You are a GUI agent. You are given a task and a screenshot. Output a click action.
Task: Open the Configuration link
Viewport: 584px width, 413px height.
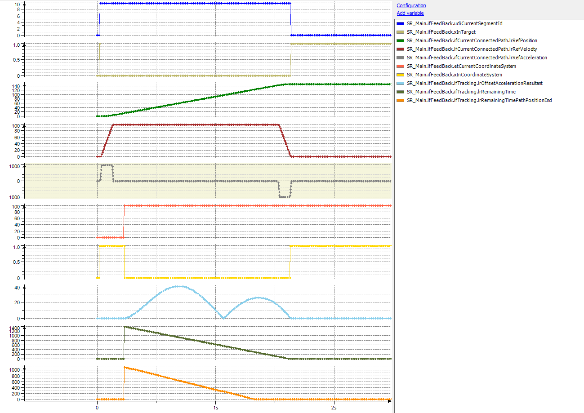411,5
